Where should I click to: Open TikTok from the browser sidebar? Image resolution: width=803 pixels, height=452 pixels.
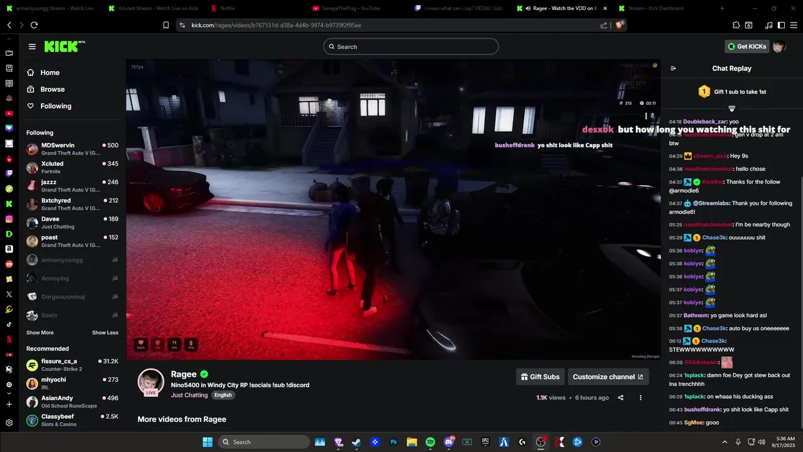pos(9,324)
